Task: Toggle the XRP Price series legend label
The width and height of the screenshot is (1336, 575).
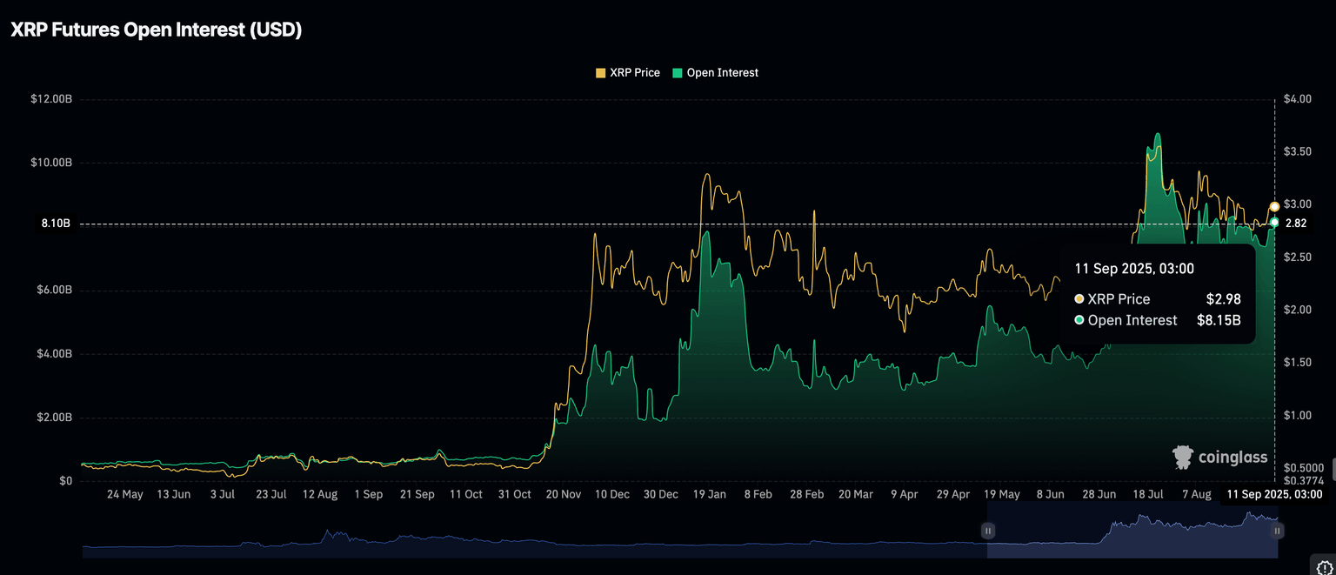Action: (x=635, y=73)
